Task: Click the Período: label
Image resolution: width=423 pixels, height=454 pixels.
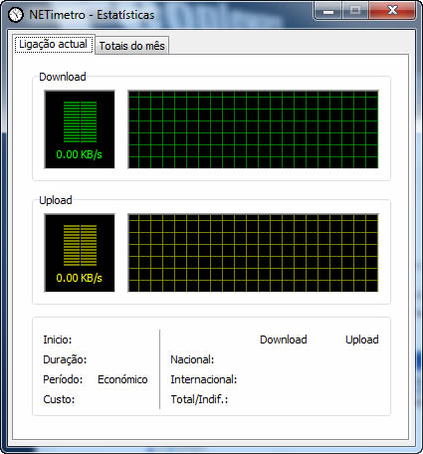Action: click(x=63, y=379)
